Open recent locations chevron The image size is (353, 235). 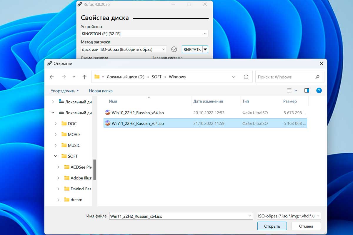coord(74,77)
